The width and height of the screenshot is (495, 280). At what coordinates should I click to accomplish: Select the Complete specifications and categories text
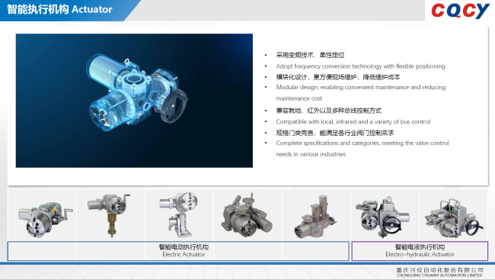362,148
